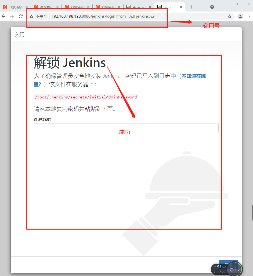Click the 51% network speed widget
Viewport: 253px width, 276px height.
(227, 269)
